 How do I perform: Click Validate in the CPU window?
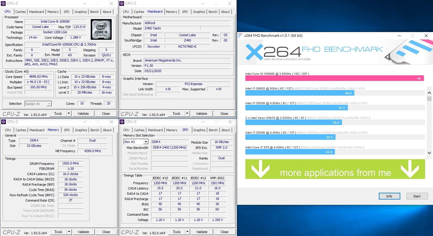pyautogui.click(x=83, y=114)
